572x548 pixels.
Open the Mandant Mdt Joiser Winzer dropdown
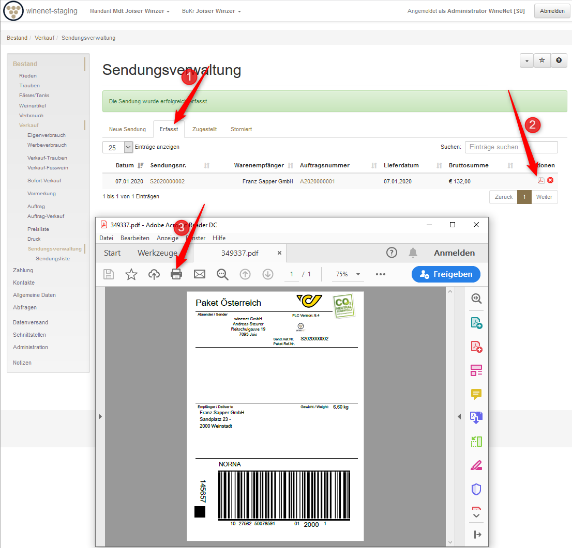coord(130,11)
